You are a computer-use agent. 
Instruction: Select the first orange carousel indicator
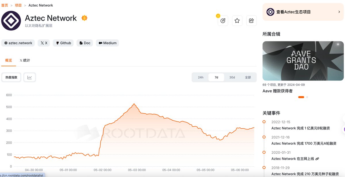301,97
